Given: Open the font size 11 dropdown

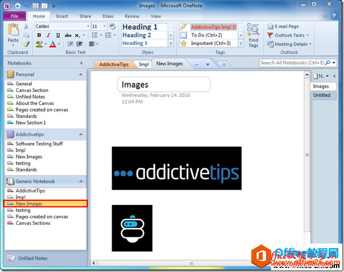Looking at the screenshot, I should pos(104,26).
